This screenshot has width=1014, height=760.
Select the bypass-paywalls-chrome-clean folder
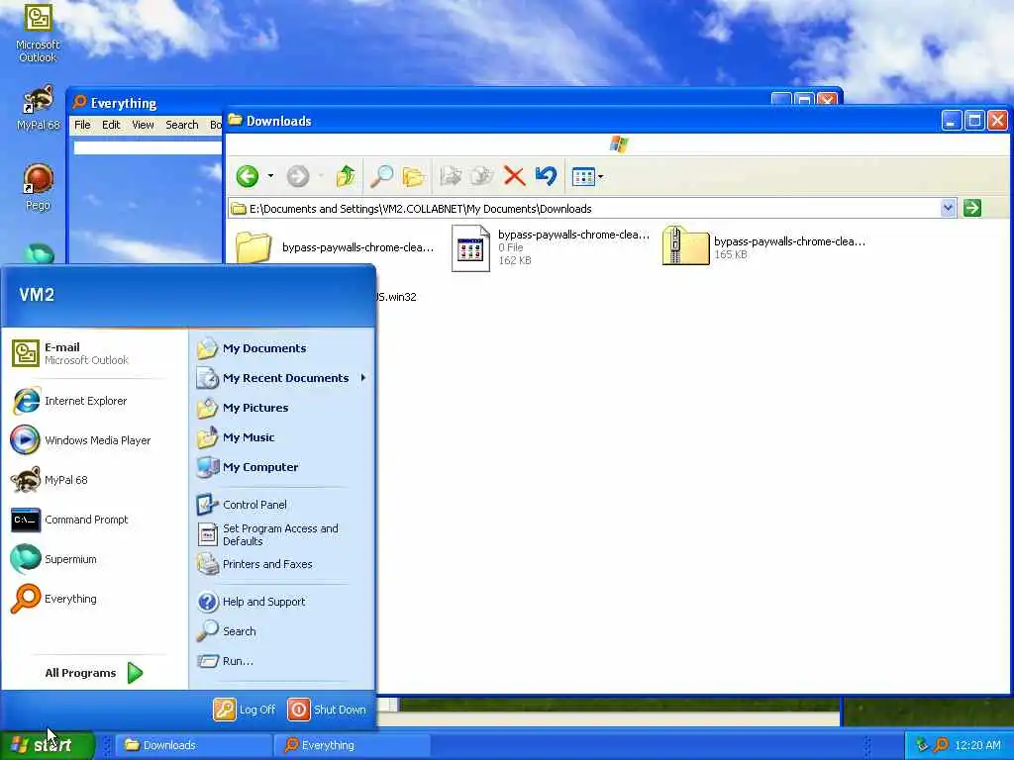tap(333, 247)
